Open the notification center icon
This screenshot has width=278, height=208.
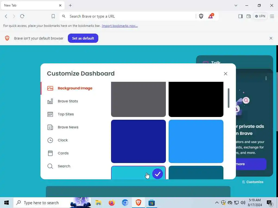tap(269, 203)
